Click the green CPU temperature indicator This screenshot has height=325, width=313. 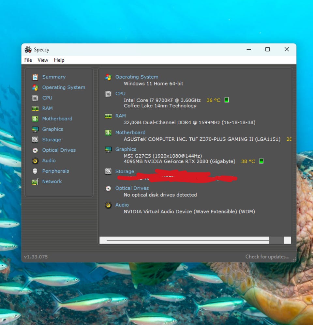[227, 100]
